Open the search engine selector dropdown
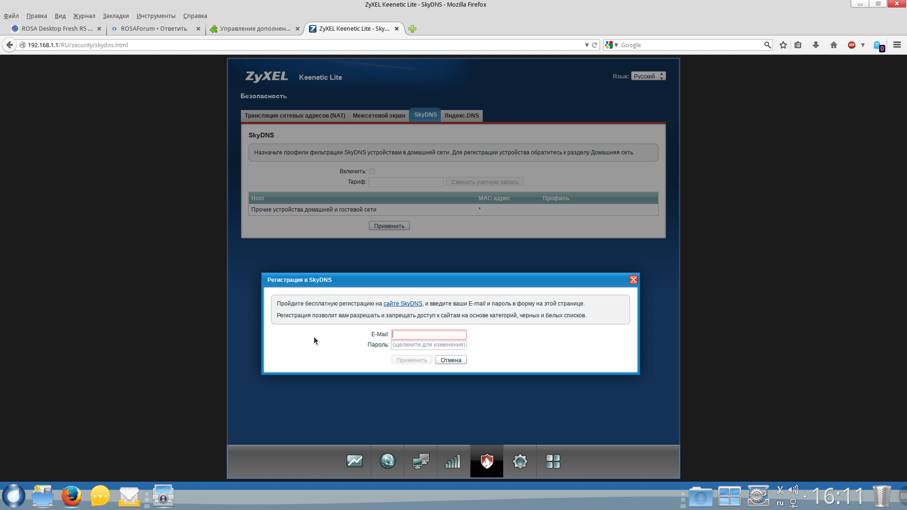This screenshot has height=510, width=907. [x=611, y=45]
